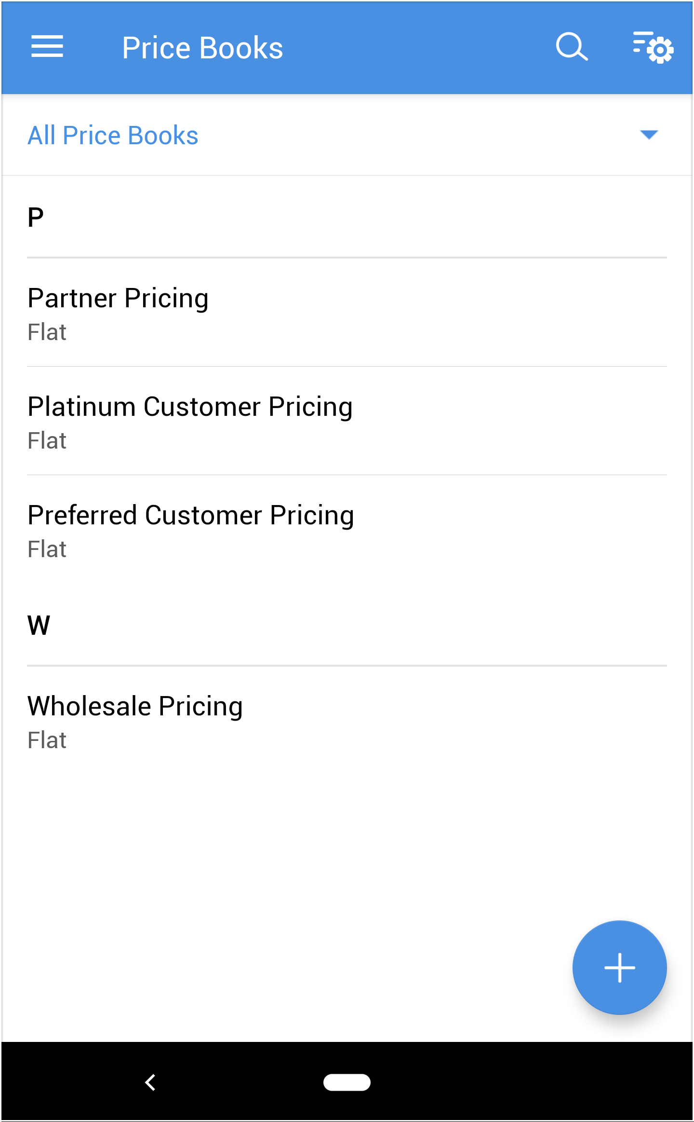This screenshot has height=1122, width=694.
Task: Tap the search magnifier icon
Action: pyautogui.click(x=572, y=47)
